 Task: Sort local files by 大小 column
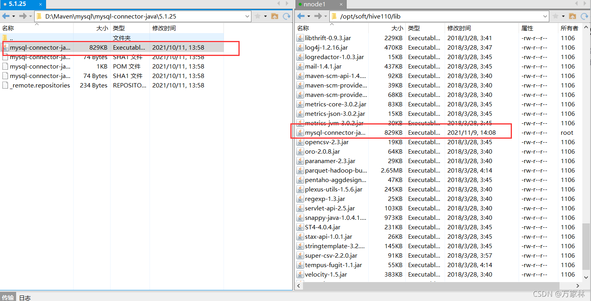[x=92, y=28]
